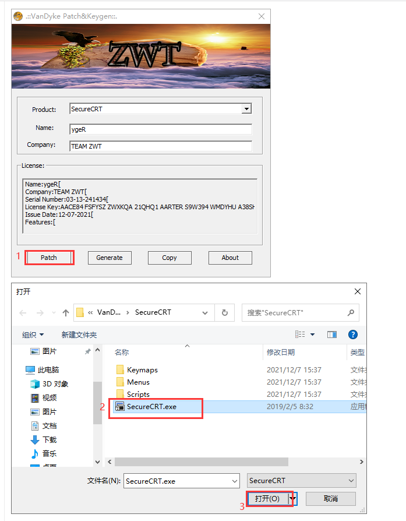The width and height of the screenshot is (406, 521).
Task: Select the Keymaps folder in the file list
Action: point(142,369)
